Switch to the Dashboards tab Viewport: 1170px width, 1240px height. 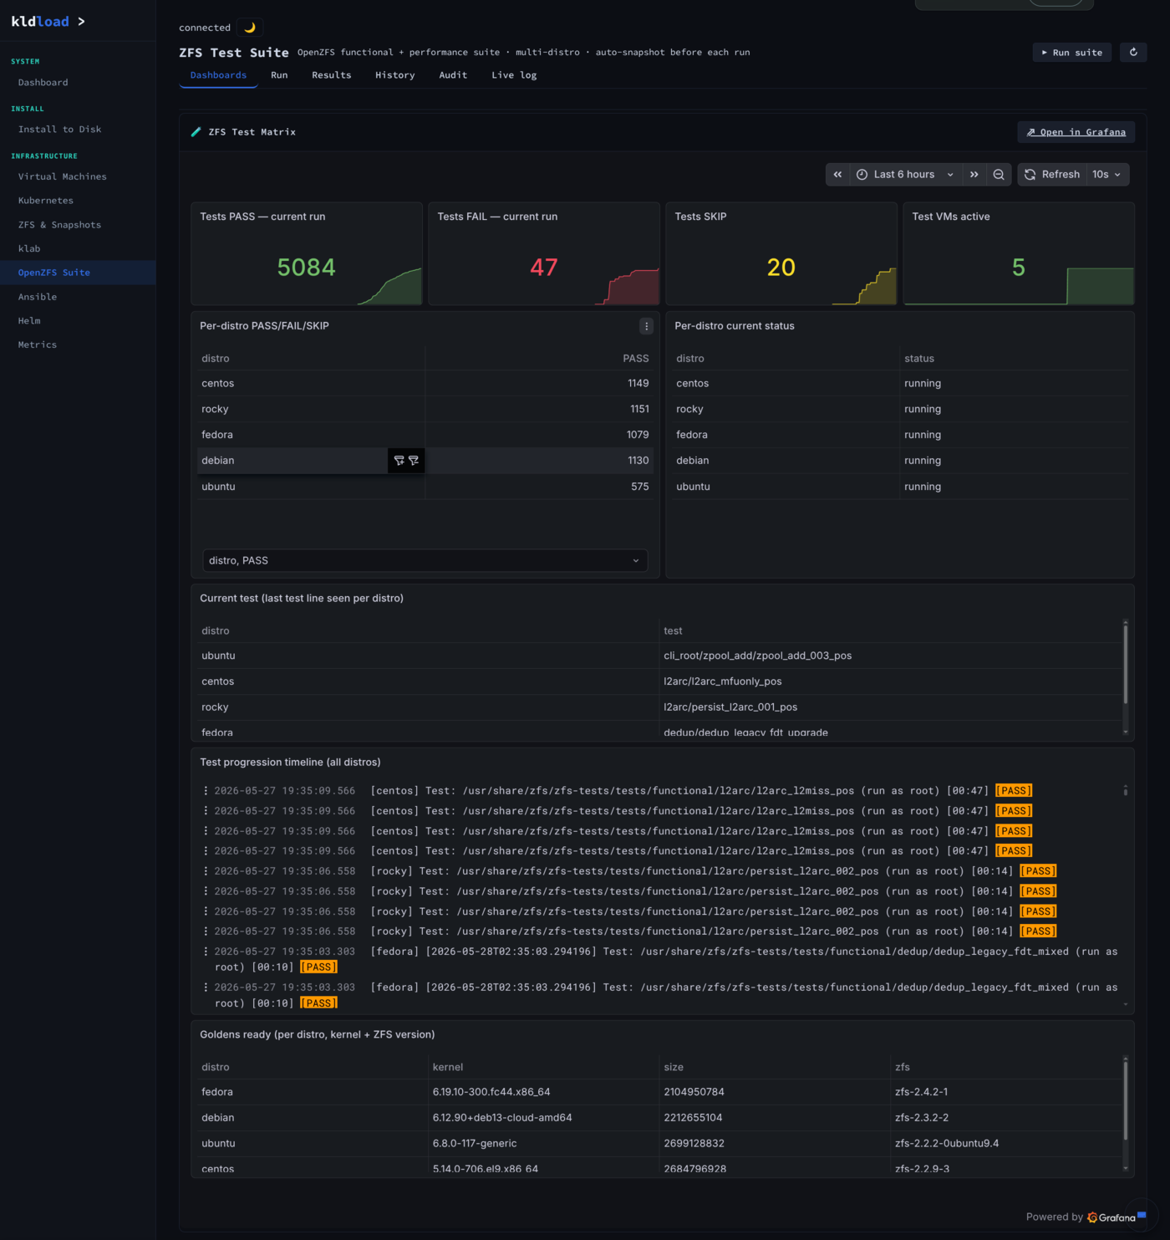(218, 75)
